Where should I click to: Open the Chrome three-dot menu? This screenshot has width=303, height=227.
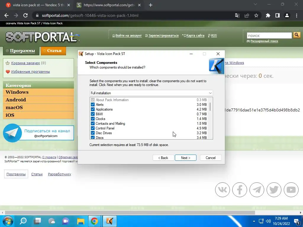click(x=296, y=15)
